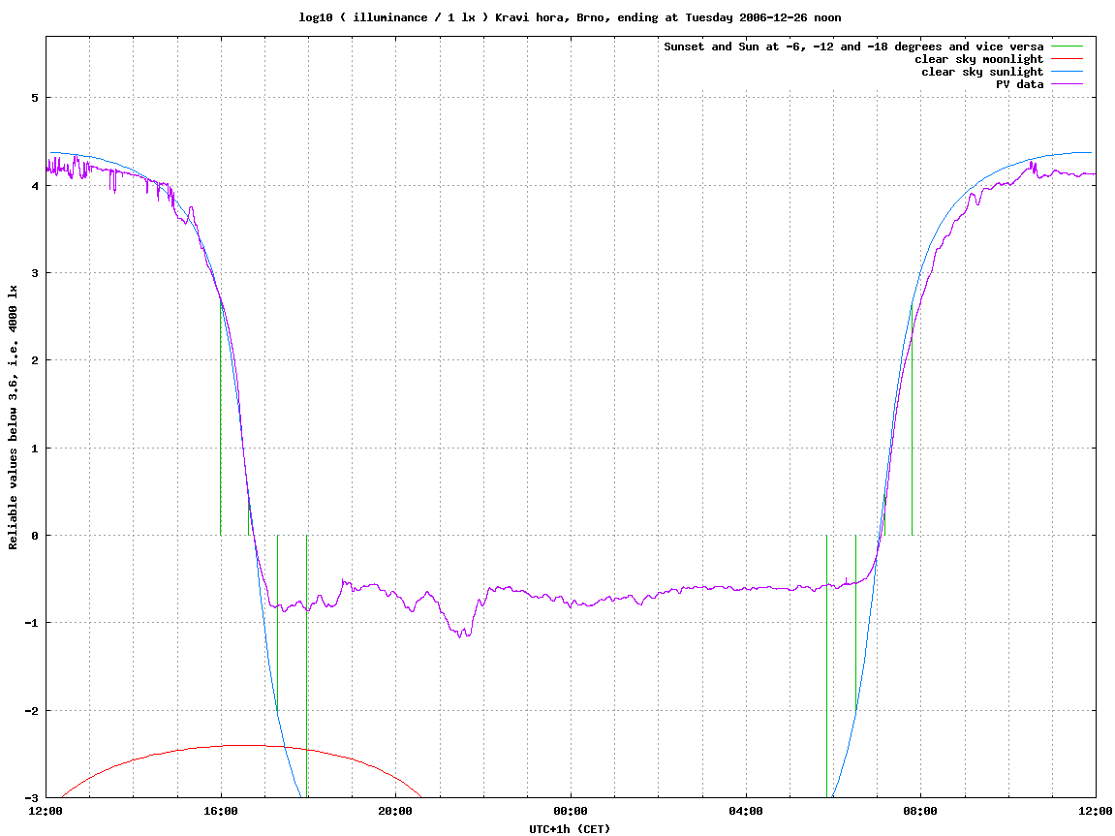Click the blue sunlight legend line sample
Screen dimensions: 1115x836
1067,72
